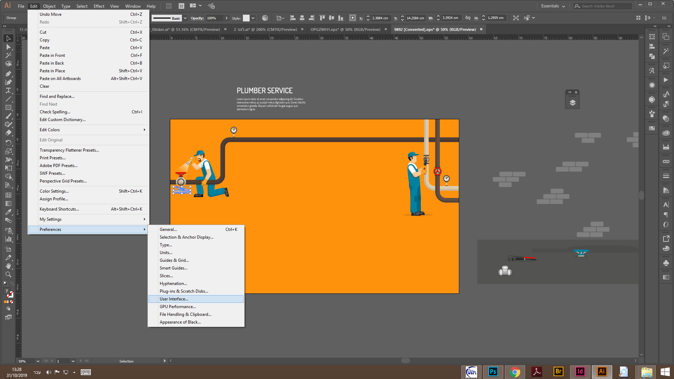Select the Type tool
The image size is (674, 379).
(8, 91)
